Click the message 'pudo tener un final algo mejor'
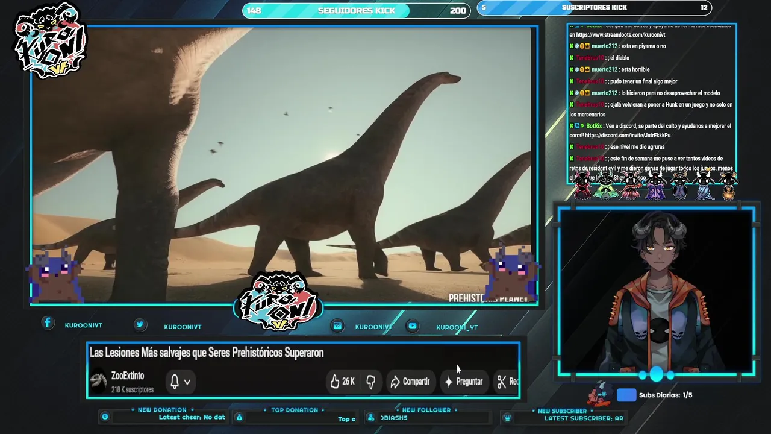771x434 pixels. 643,81
